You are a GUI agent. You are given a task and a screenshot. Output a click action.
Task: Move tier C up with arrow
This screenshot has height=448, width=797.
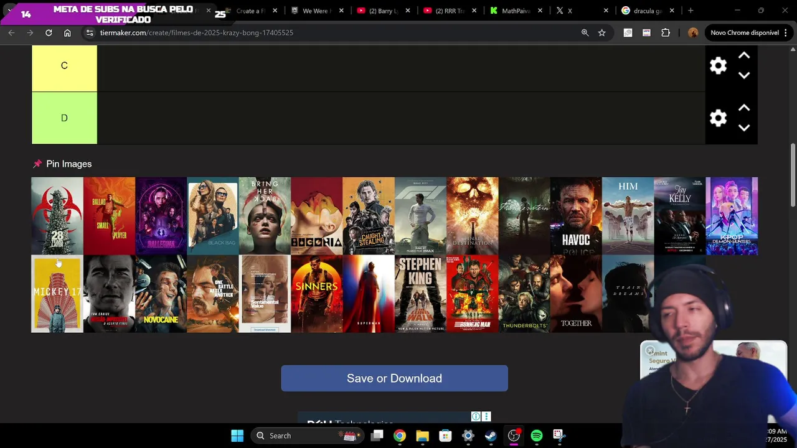pyautogui.click(x=743, y=55)
